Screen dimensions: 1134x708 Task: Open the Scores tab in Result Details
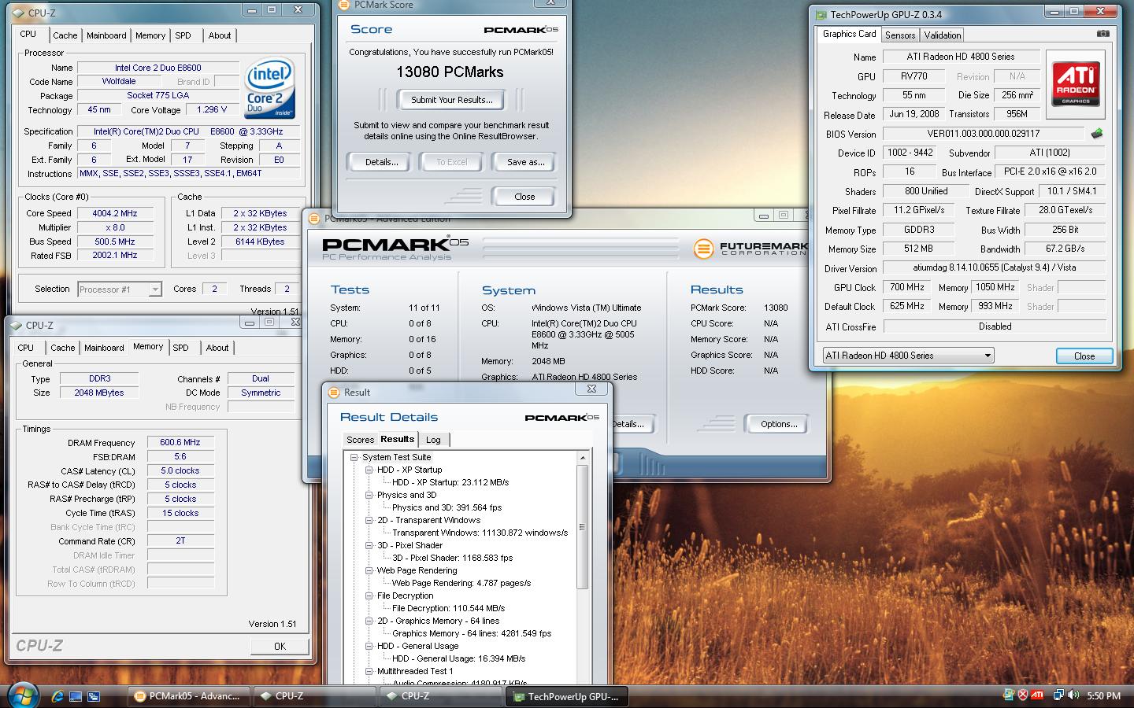[x=360, y=440]
